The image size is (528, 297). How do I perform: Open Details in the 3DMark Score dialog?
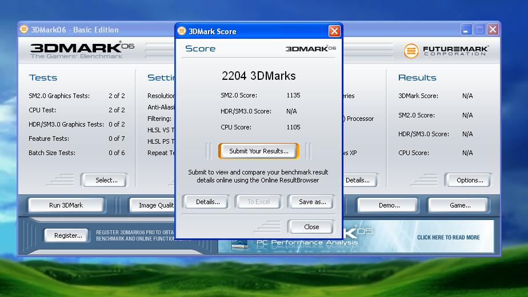[x=208, y=202]
